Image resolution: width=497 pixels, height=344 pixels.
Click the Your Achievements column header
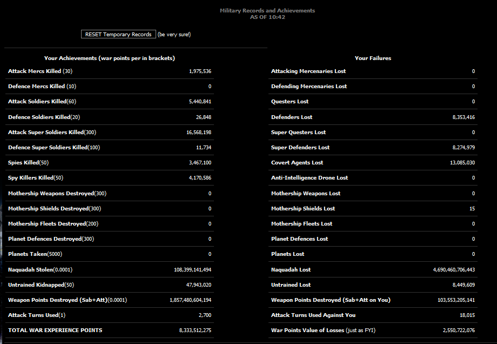point(109,58)
